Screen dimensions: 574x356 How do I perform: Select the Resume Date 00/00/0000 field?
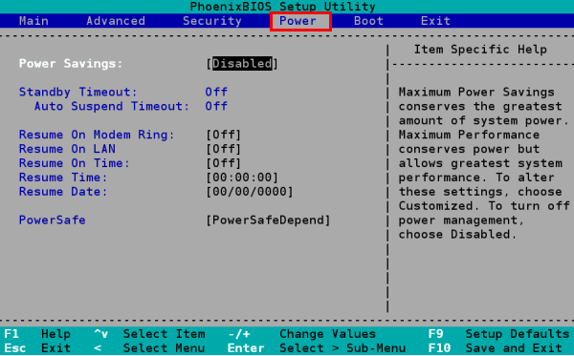coord(250,192)
